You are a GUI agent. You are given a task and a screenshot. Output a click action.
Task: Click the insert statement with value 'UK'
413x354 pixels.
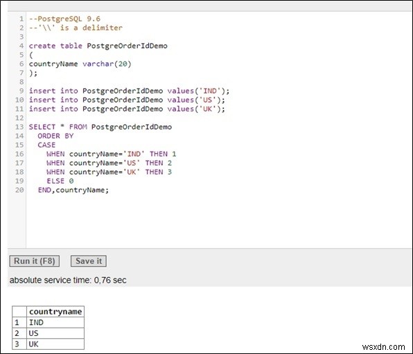pyautogui.click(x=127, y=109)
